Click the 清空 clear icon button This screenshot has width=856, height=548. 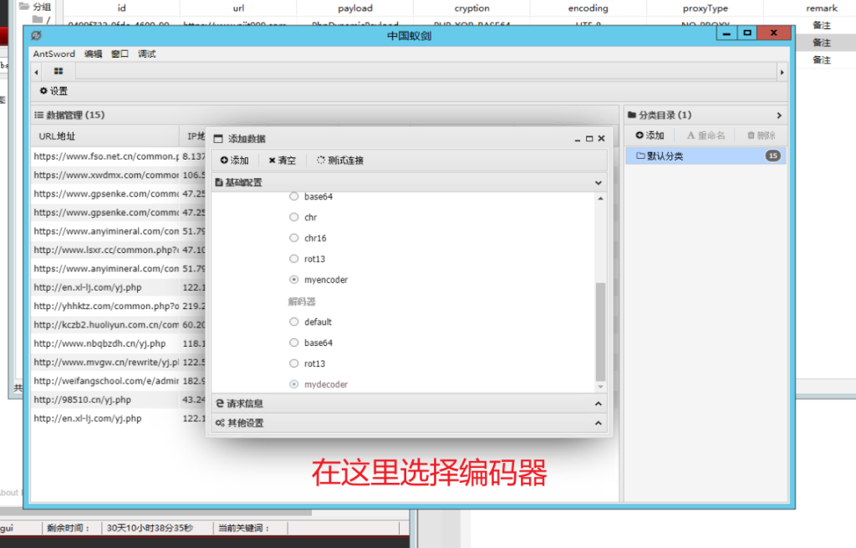273,160
